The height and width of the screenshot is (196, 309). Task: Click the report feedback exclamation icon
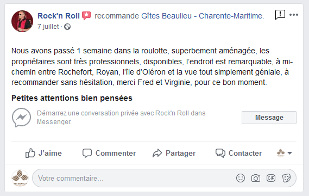coord(280,15)
